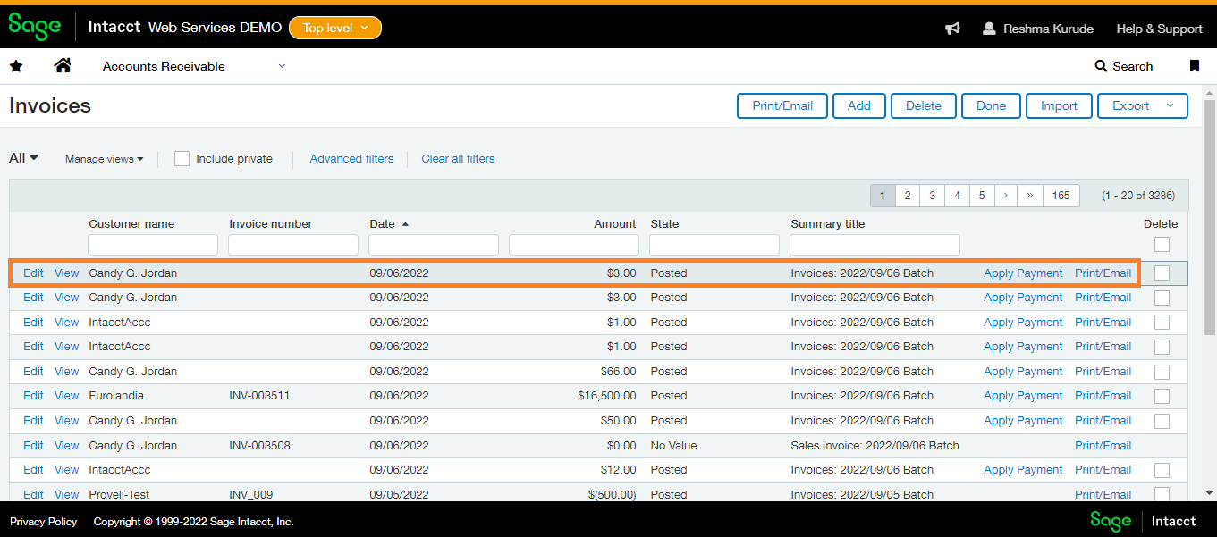1217x537 pixels.
Task: Jump ahead with the double arrow pager
Action: (x=1031, y=196)
